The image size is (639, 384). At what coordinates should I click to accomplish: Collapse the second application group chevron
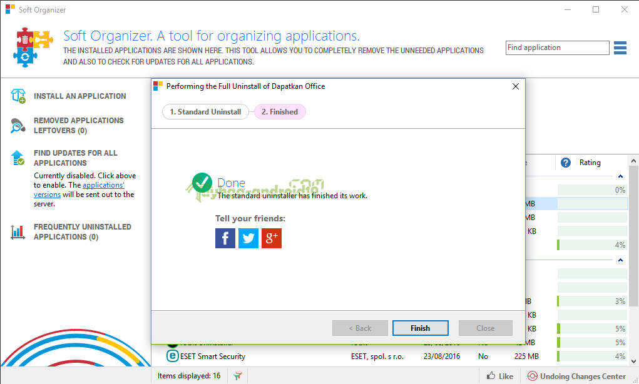tap(620, 260)
